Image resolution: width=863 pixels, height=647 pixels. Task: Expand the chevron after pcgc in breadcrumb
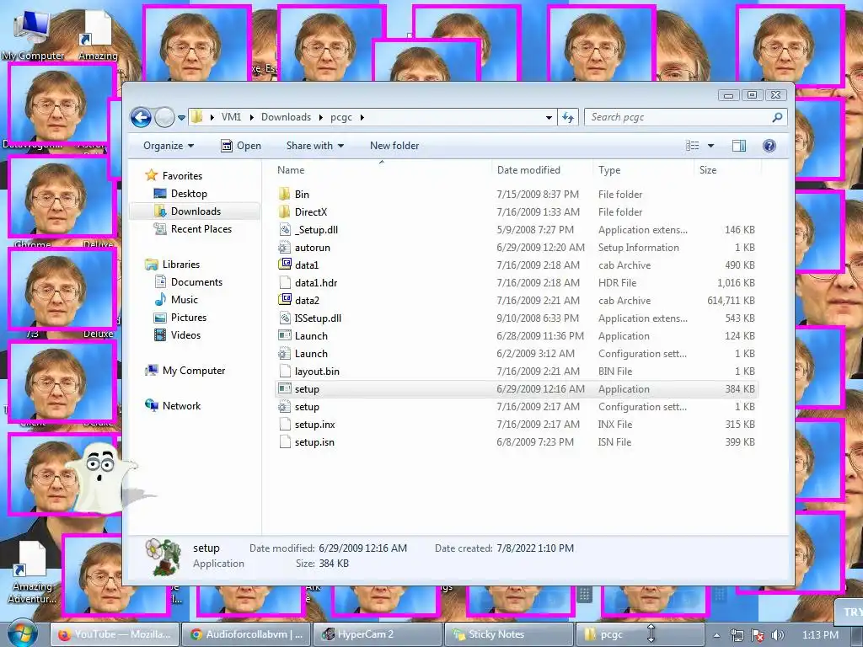(362, 117)
